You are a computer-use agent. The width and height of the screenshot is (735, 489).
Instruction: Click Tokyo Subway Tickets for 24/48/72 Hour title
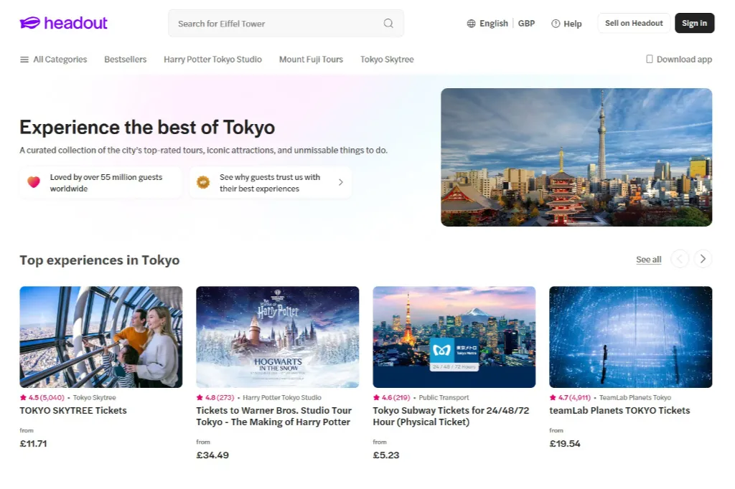pos(451,416)
